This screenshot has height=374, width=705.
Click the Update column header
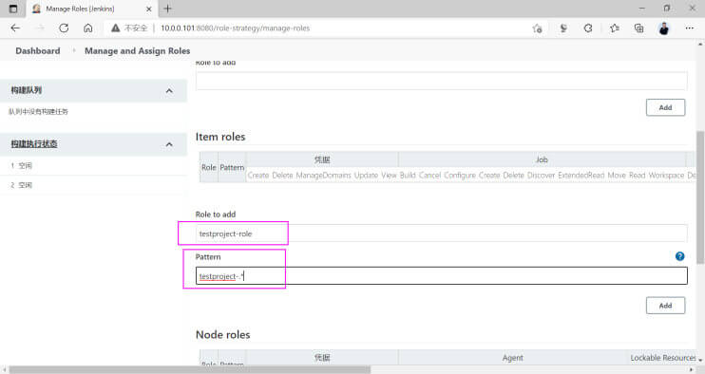pos(366,175)
